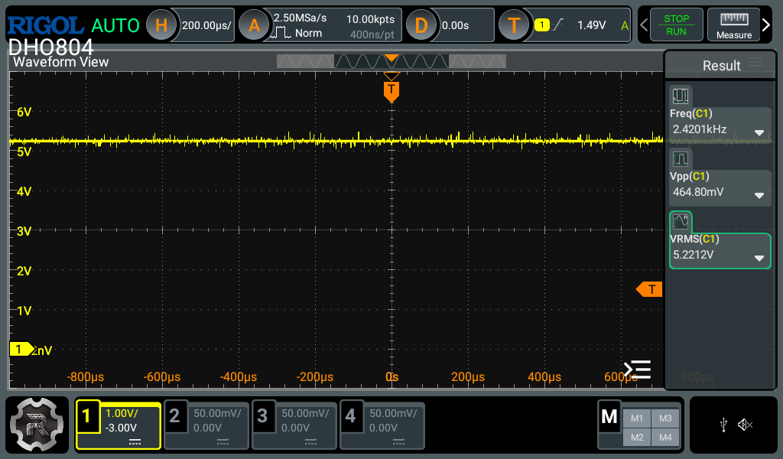
Task: Click the right arrow to scroll toolbar
Action: pyautogui.click(x=766, y=25)
